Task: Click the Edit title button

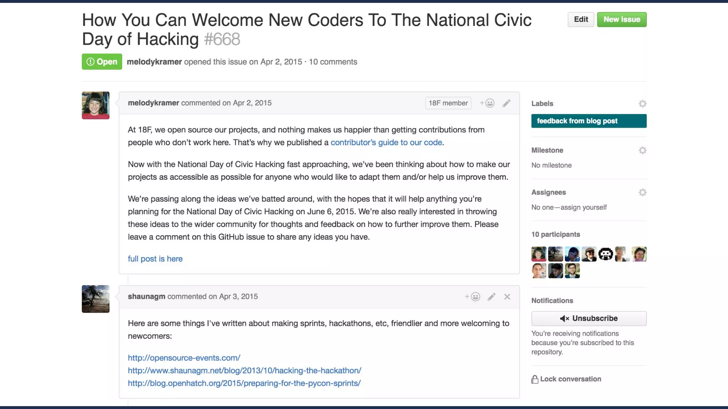Action: click(x=580, y=20)
